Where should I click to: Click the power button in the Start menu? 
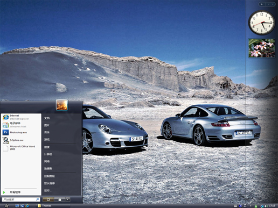click(48, 199)
